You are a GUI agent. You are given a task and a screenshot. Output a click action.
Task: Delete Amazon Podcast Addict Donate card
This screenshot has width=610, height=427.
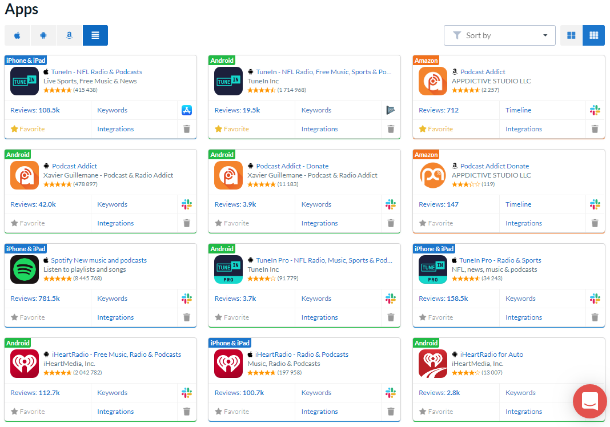pyautogui.click(x=595, y=223)
